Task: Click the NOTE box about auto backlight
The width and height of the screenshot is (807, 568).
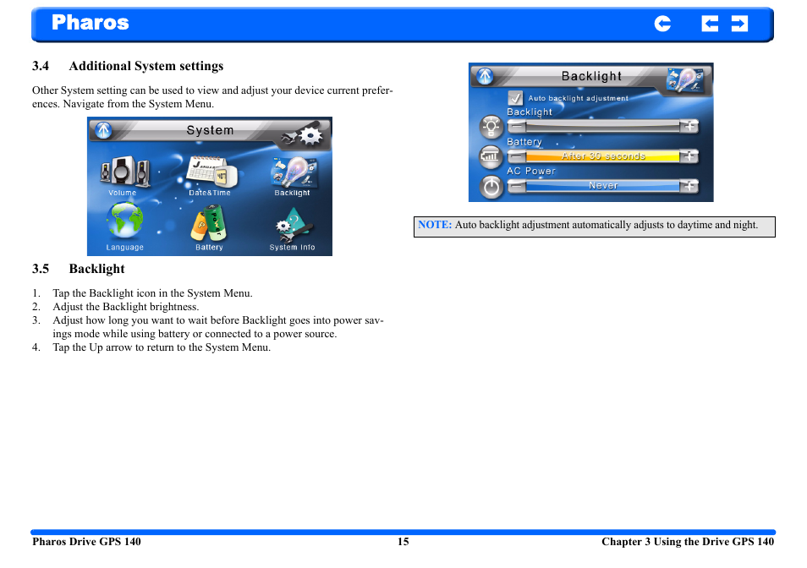Action: click(595, 227)
